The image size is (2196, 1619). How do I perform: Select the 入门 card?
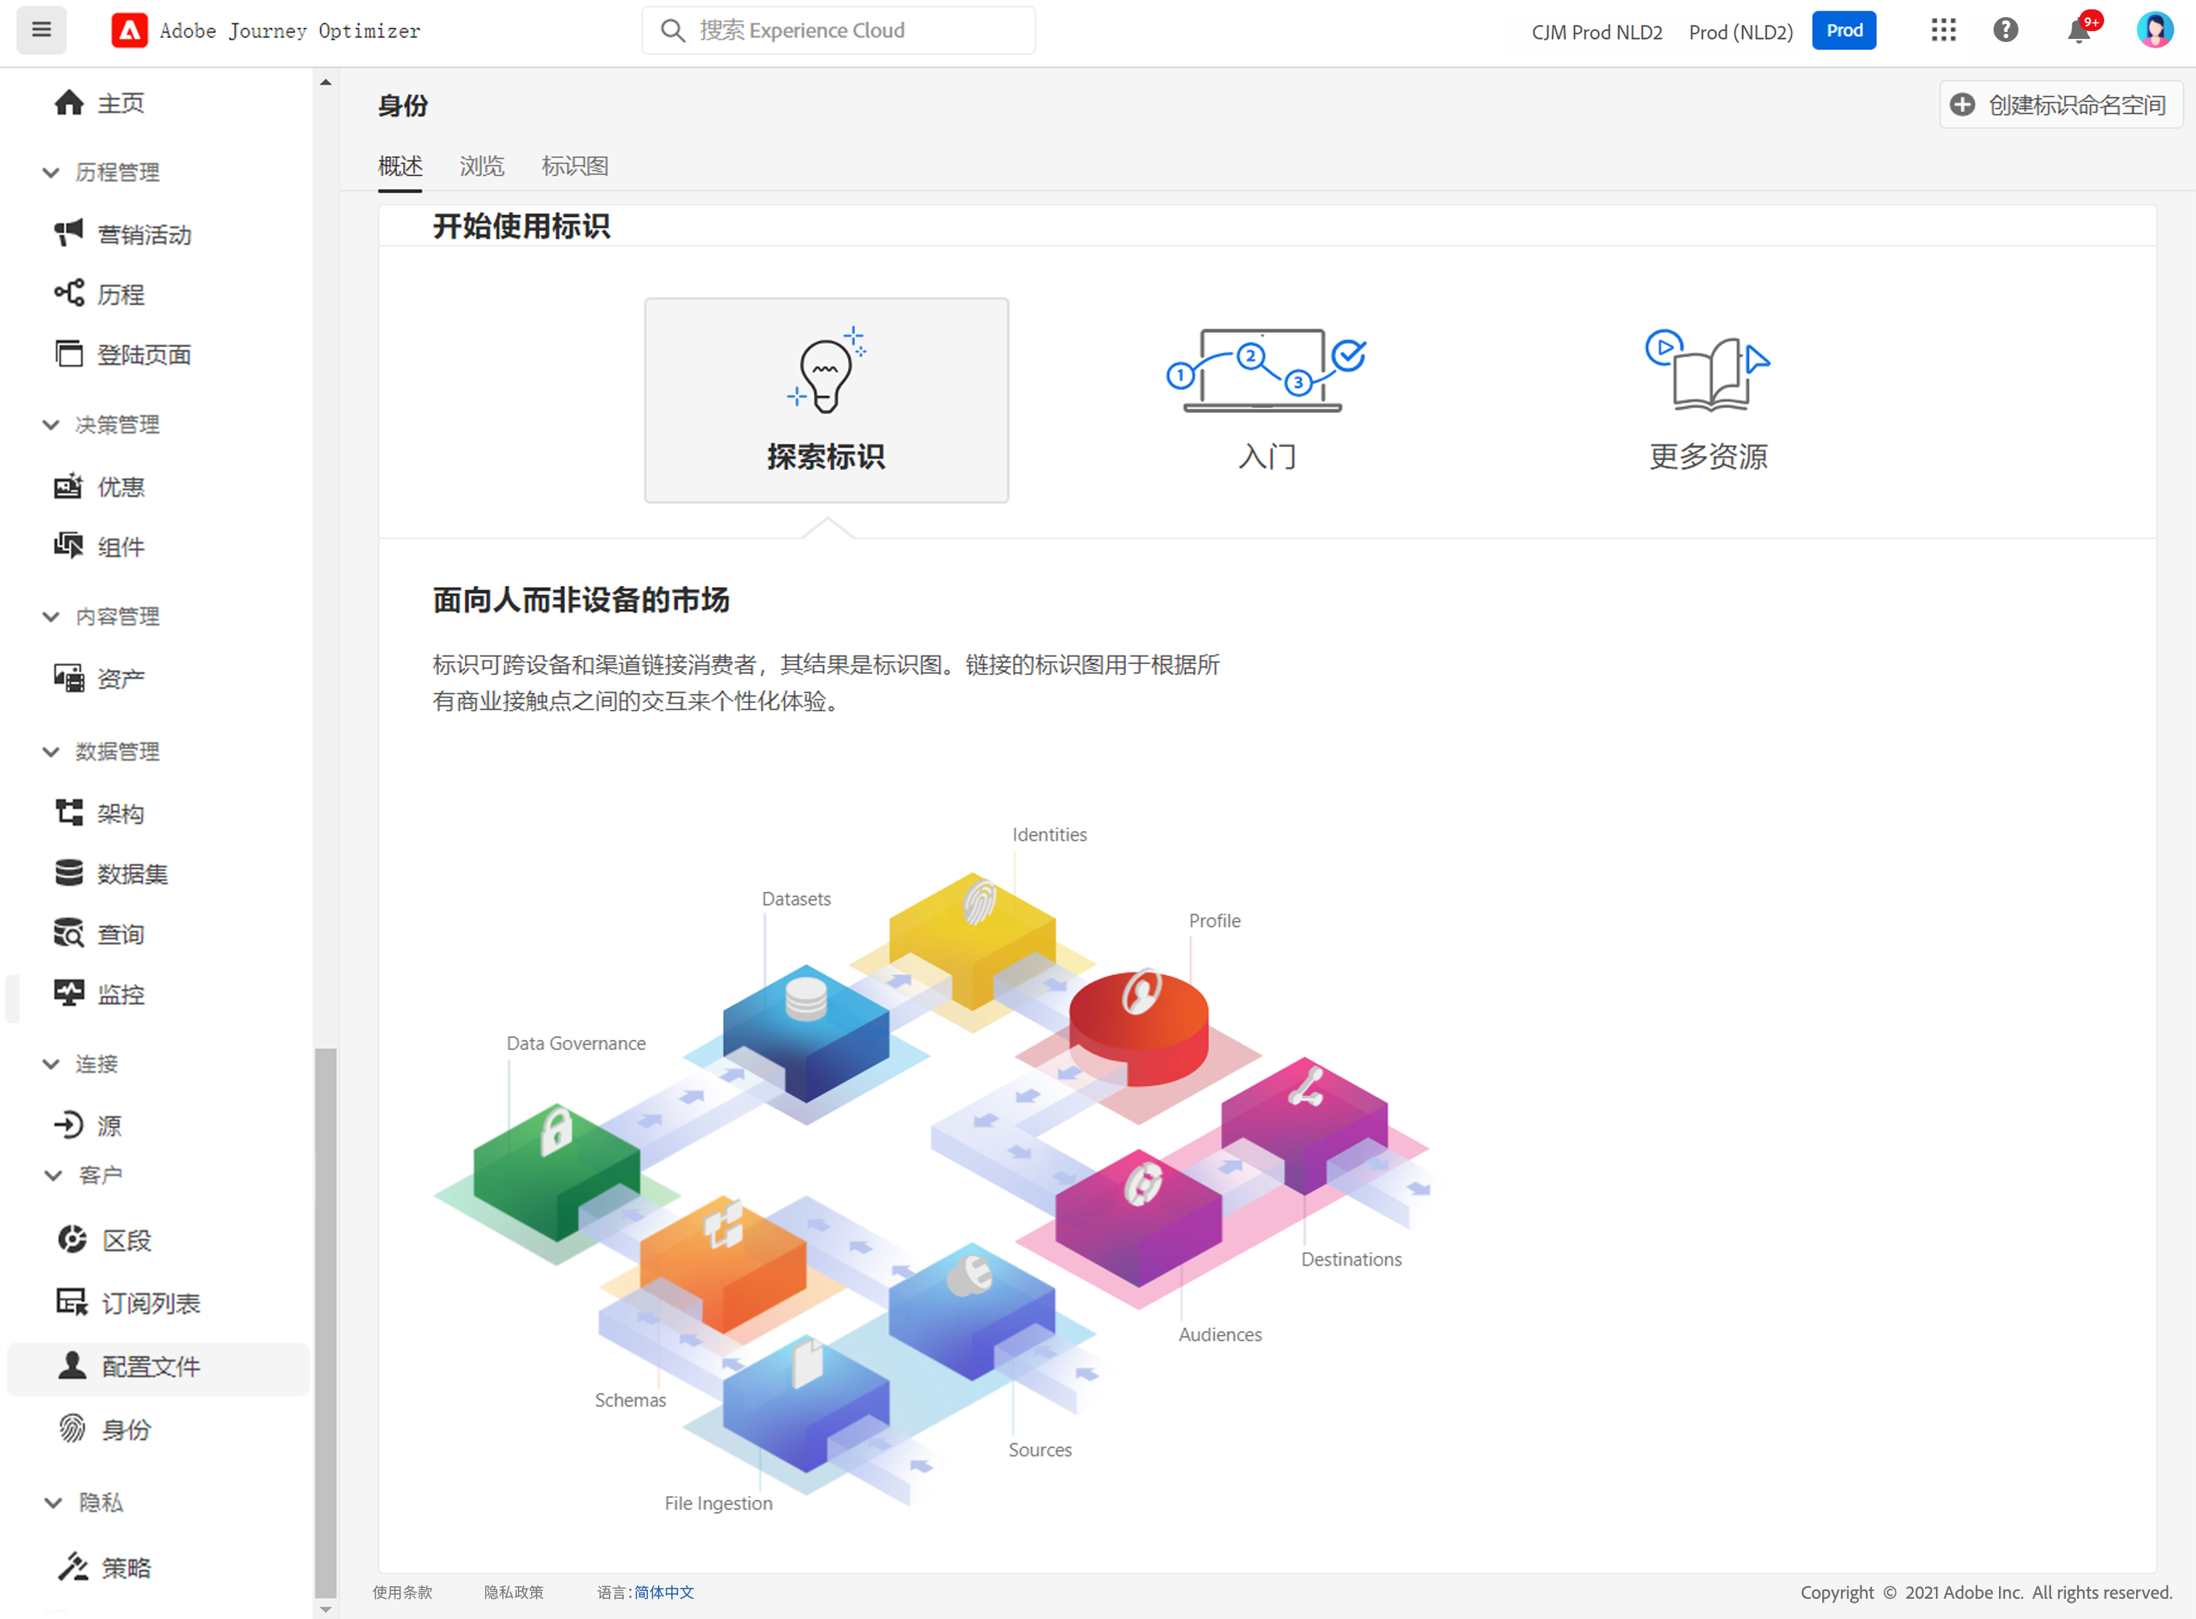1267,402
